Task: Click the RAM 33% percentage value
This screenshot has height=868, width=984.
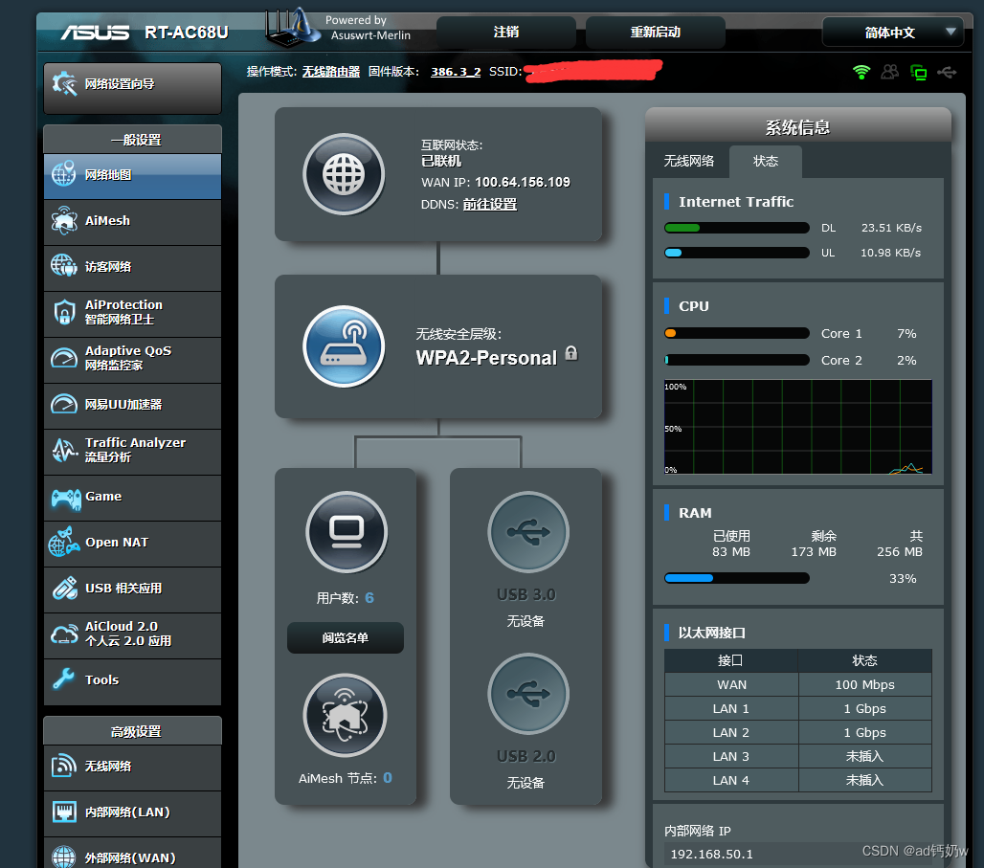Action: (x=903, y=579)
